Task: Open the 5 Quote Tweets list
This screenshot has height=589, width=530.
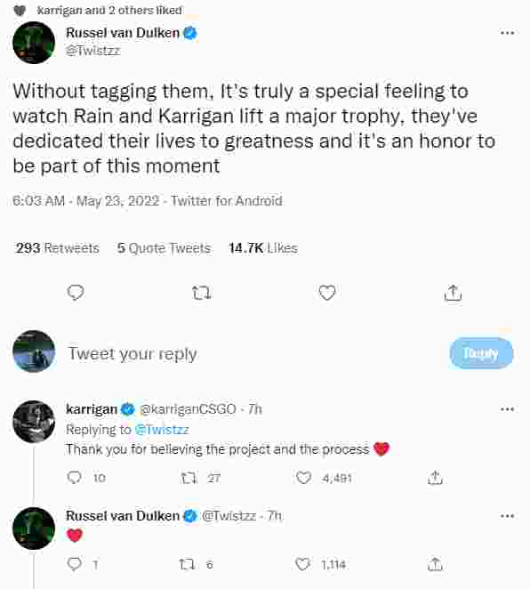Action: click(x=164, y=248)
